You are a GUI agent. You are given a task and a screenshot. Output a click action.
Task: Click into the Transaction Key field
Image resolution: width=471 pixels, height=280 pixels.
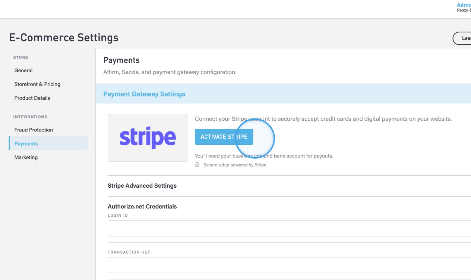[289, 265]
